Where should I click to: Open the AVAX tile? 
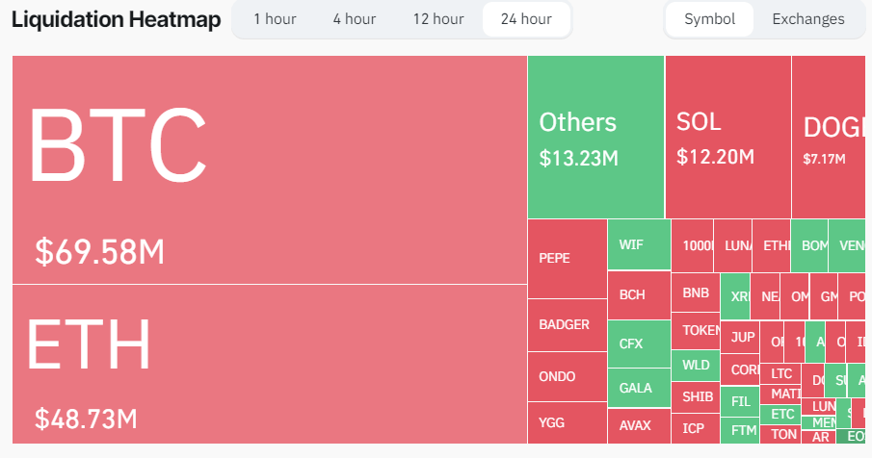point(638,425)
